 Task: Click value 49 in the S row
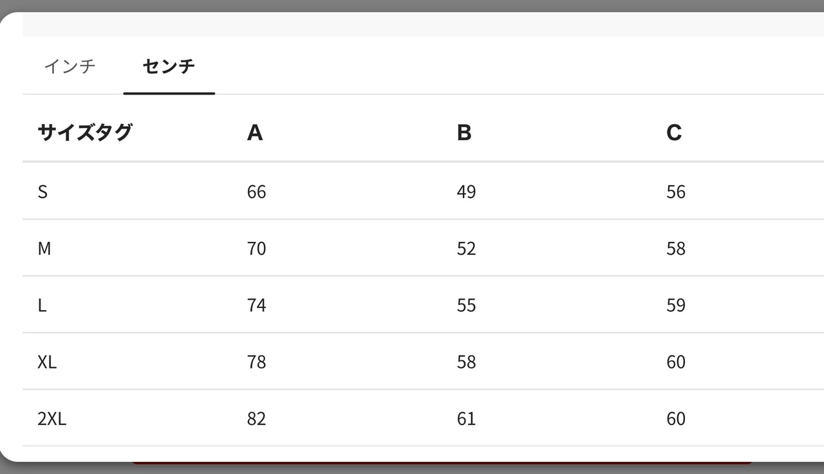coord(466,192)
